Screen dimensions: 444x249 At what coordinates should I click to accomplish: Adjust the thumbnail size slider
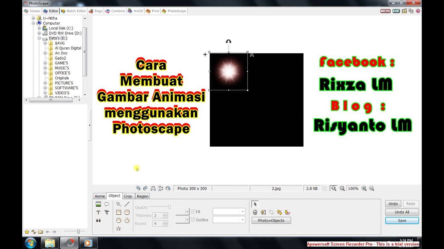pyautogui.click(x=74, y=232)
